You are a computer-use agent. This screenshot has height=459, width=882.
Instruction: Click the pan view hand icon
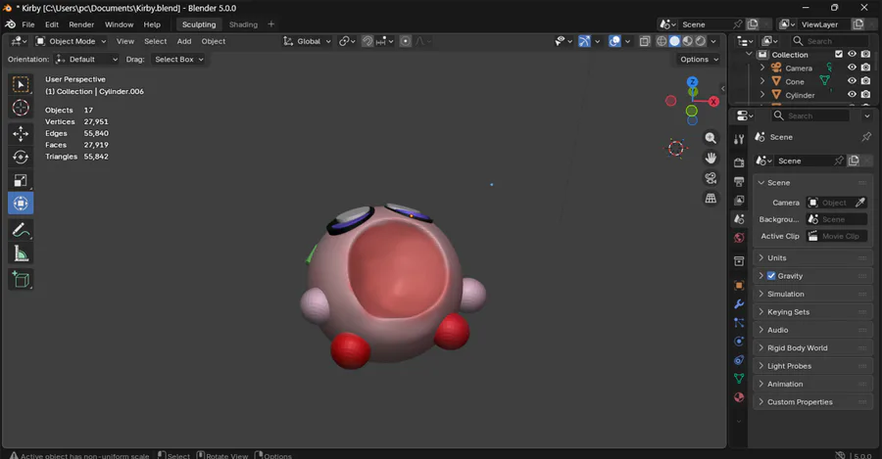click(x=711, y=158)
